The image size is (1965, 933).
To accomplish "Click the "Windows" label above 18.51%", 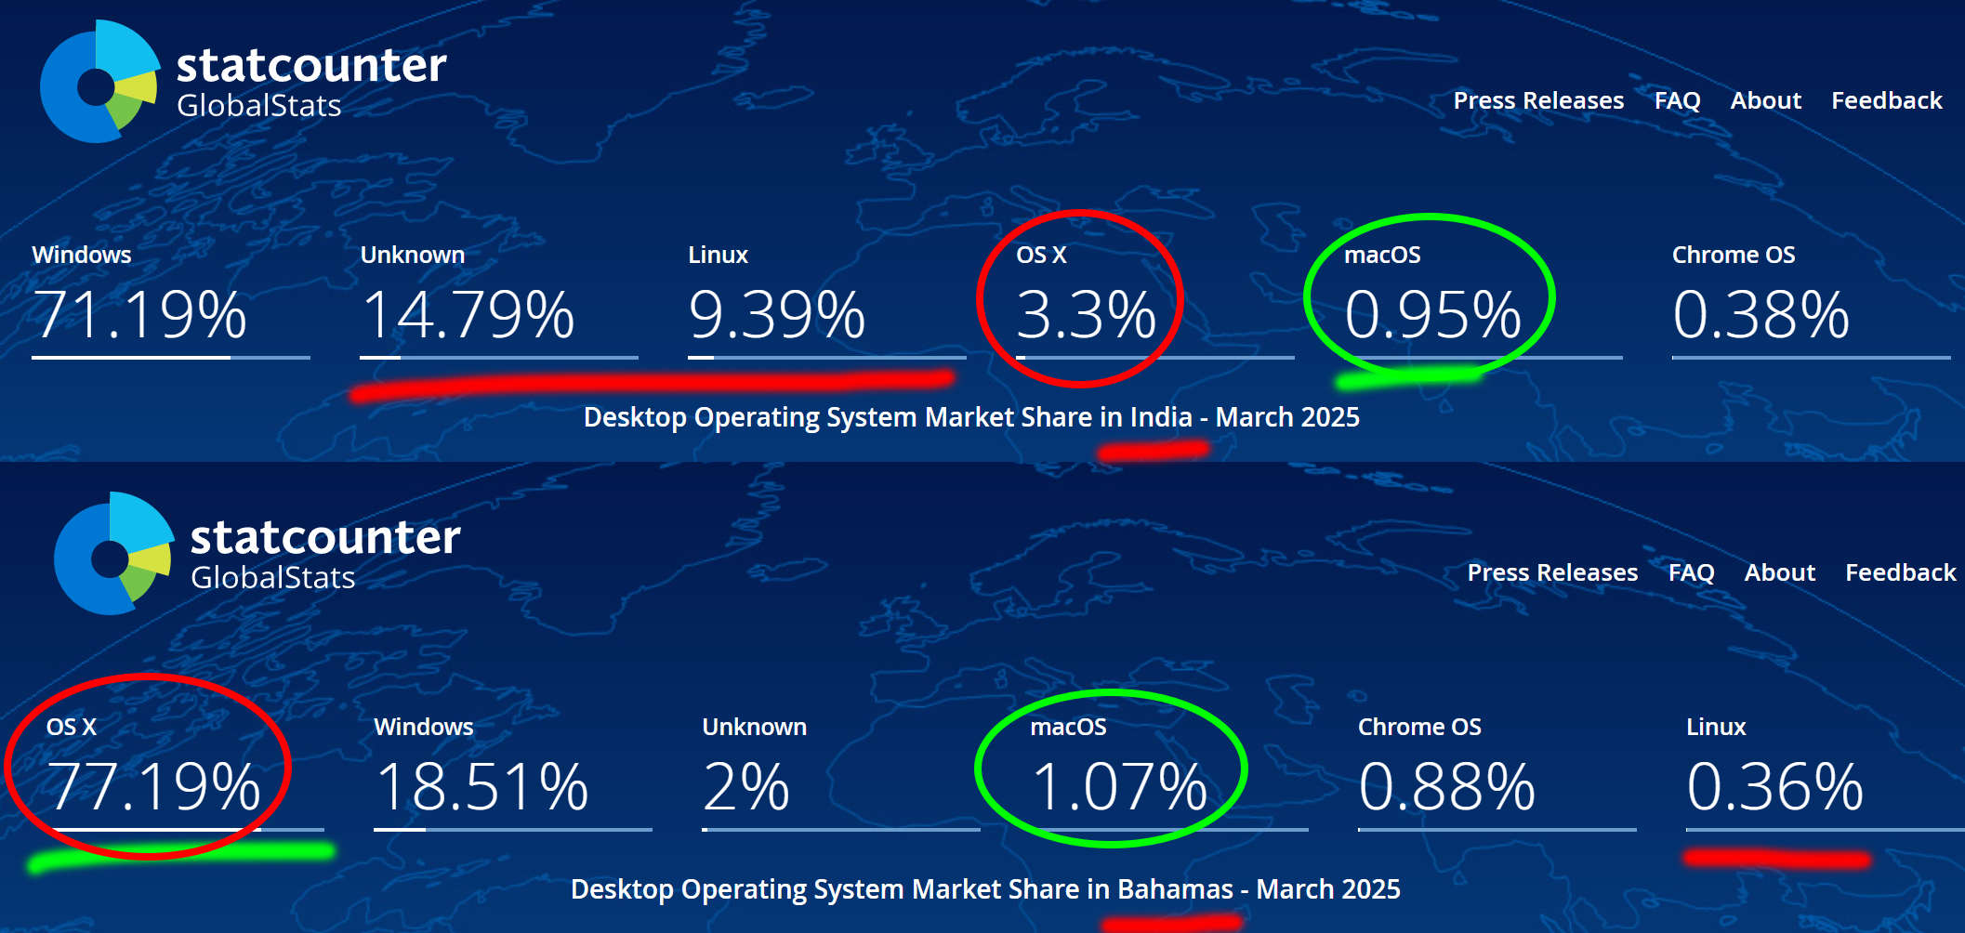I will tap(424, 727).
